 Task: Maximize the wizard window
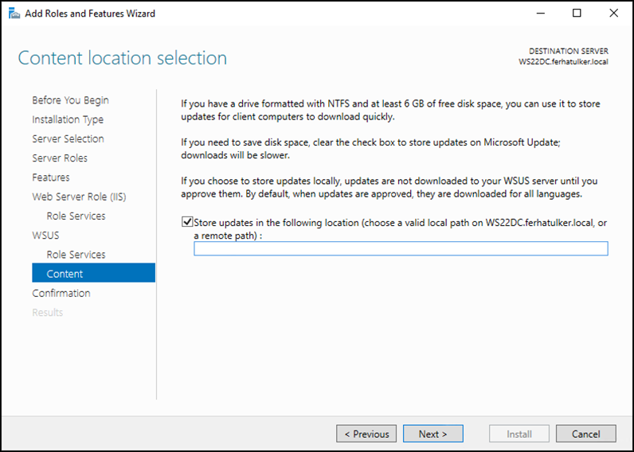tap(577, 14)
